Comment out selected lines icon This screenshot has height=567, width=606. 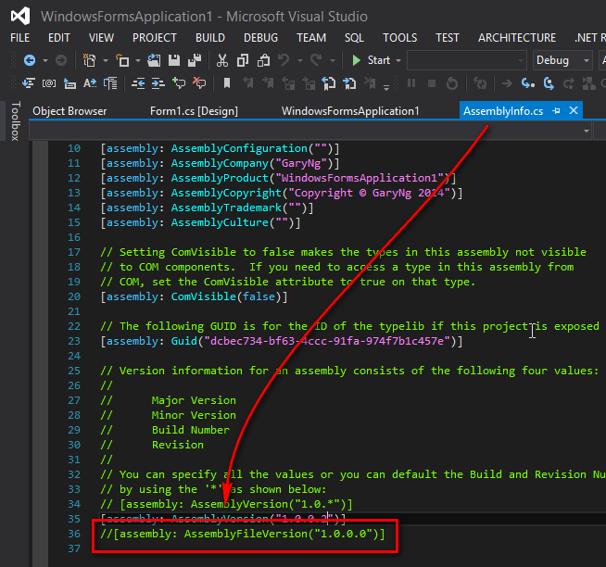point(179,82)
